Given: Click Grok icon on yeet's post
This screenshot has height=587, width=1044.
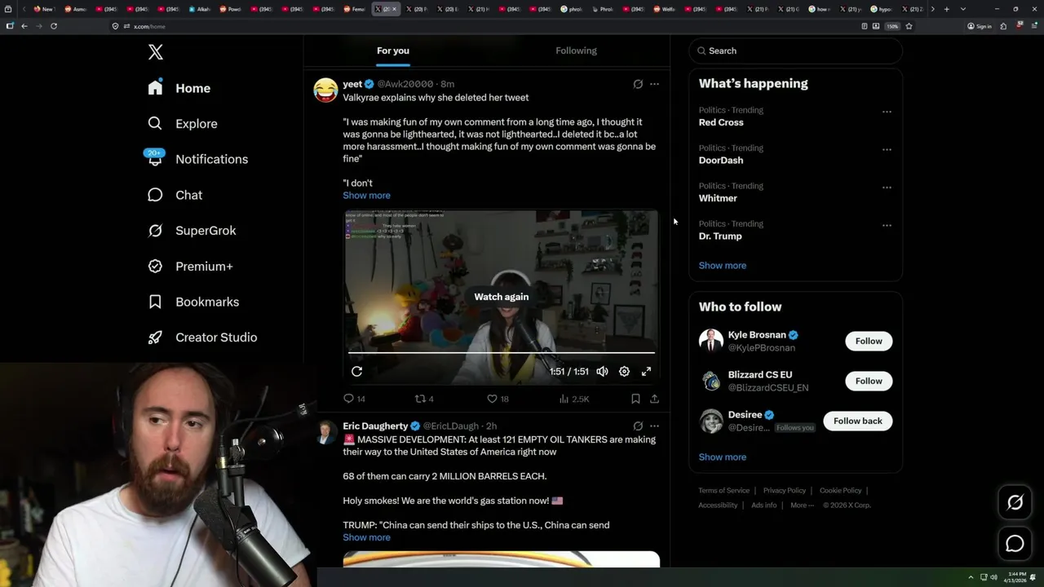Looking at the screenshot, I should [638, 84].
